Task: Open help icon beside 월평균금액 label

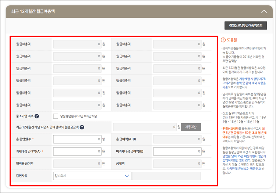Action: click(82, 127)
